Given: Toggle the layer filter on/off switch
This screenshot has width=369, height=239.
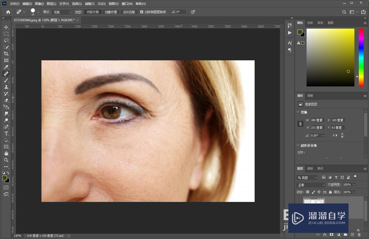Looking at the screenshot, I should (x=355, y=177).
